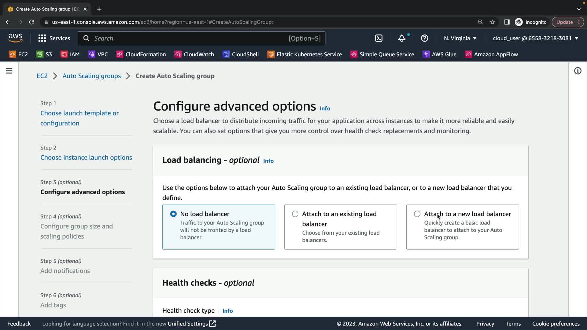587x330 pixels.
Task: Select the No load balancer option
Action: coord(173,214)
